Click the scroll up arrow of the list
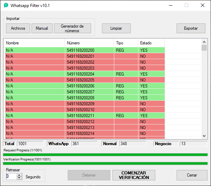This screenshot has width=211, height=186. [x=204, y=42]
